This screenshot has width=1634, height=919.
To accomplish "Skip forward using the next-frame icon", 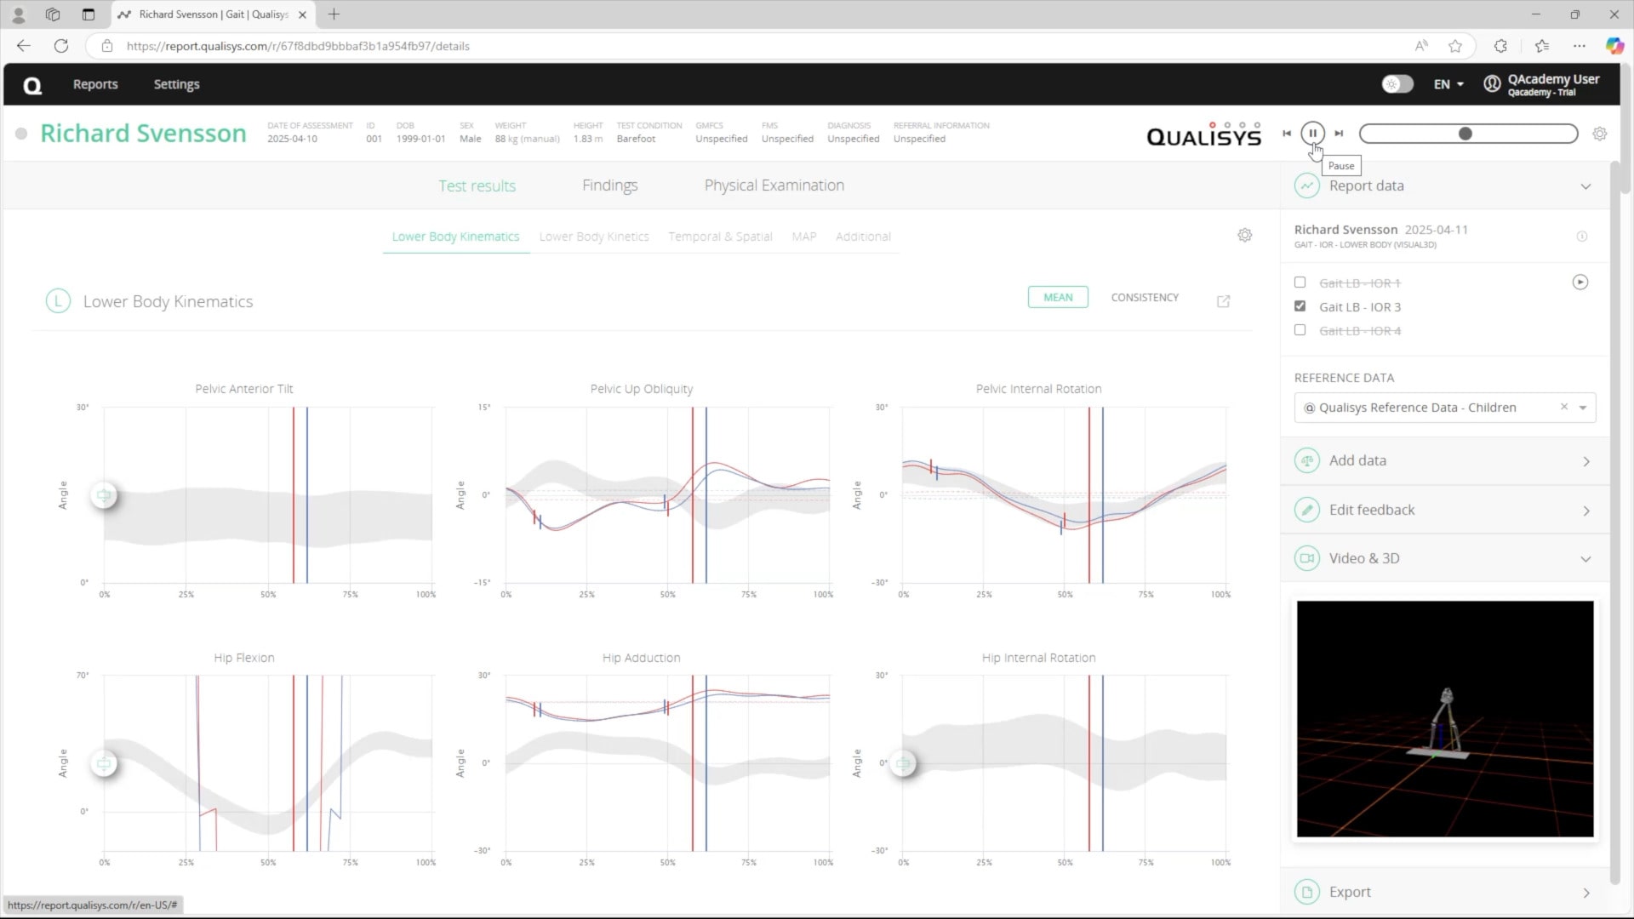I will pyautogui.click(x=1339, y=134).
